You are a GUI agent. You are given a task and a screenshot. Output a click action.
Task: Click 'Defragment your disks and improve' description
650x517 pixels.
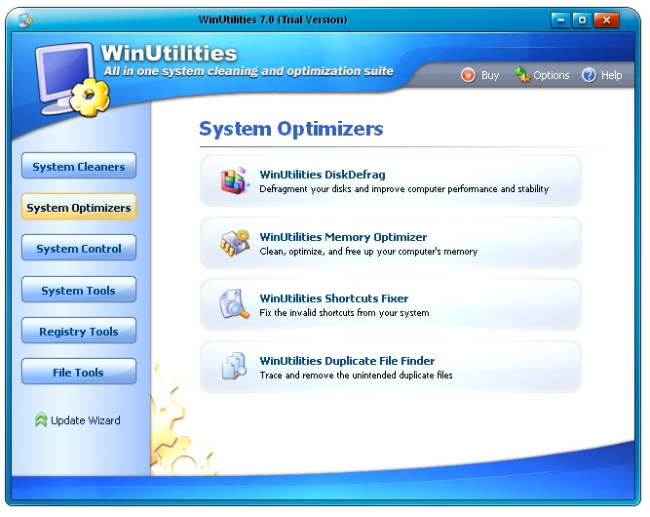404,189
